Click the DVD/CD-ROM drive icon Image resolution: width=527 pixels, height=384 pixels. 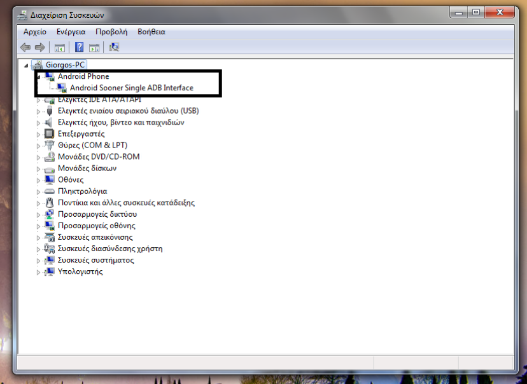[50, 157]
